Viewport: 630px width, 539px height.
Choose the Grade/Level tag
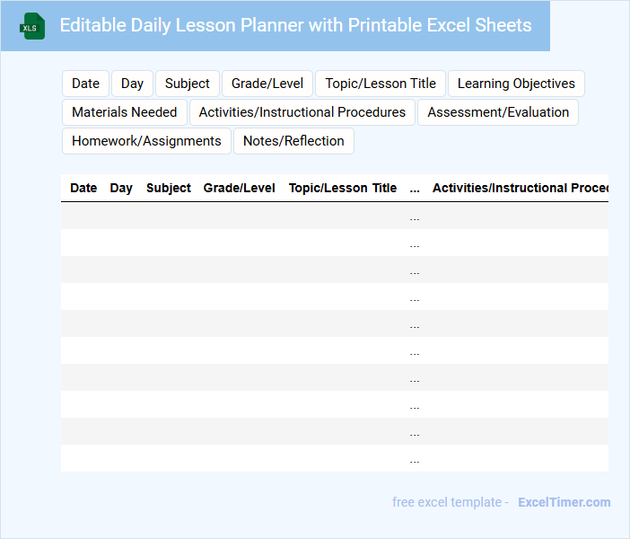(267, 84)
